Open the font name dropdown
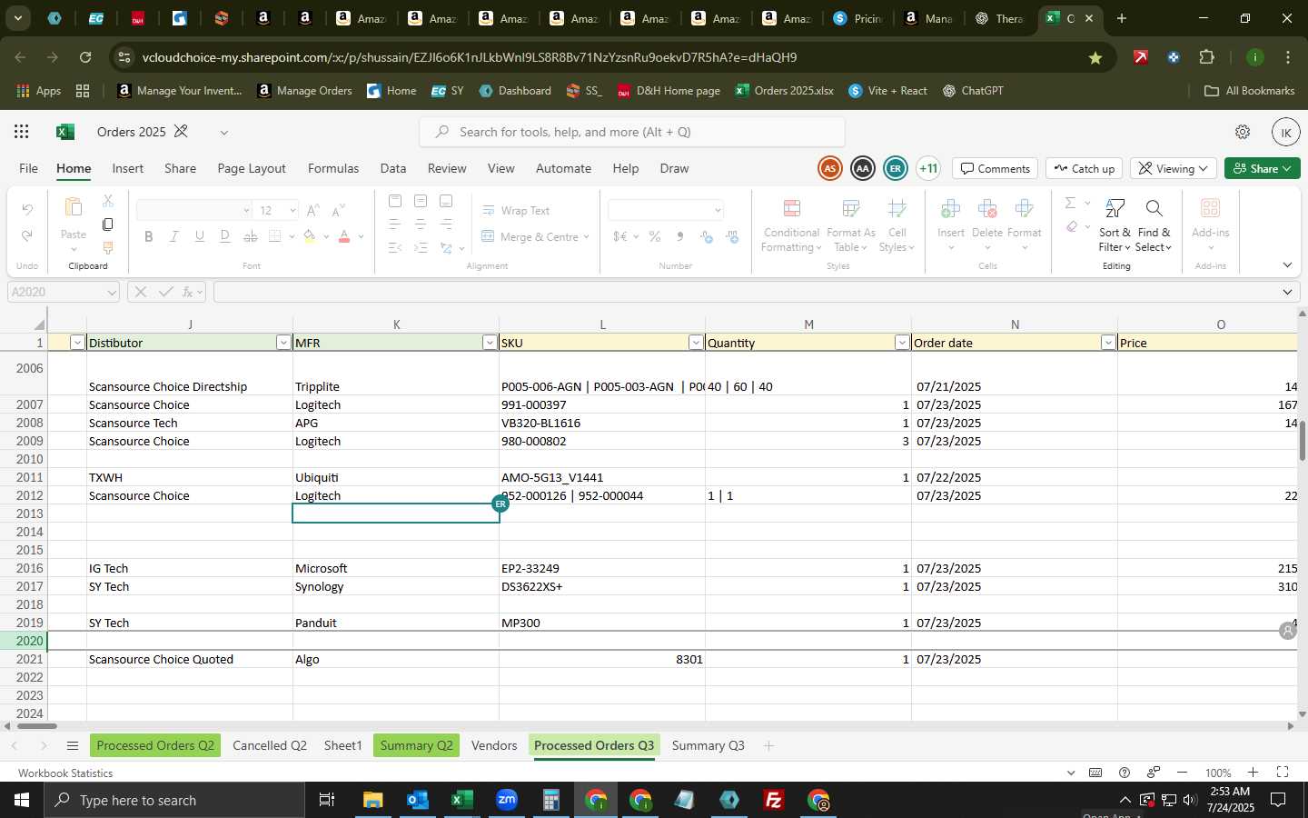Screen dimensions: 1308x818 click(246, 210)
